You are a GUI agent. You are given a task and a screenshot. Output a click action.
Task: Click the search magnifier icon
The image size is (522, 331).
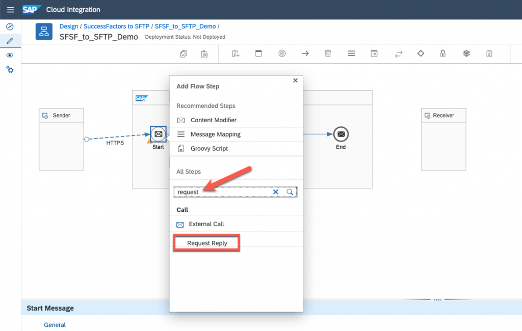tap(290, 192)
